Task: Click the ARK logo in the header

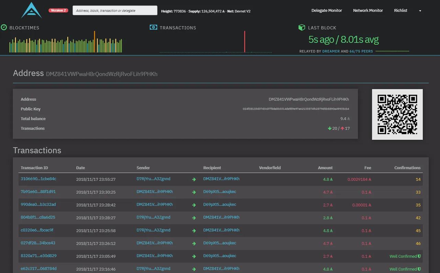Action: 32,10
